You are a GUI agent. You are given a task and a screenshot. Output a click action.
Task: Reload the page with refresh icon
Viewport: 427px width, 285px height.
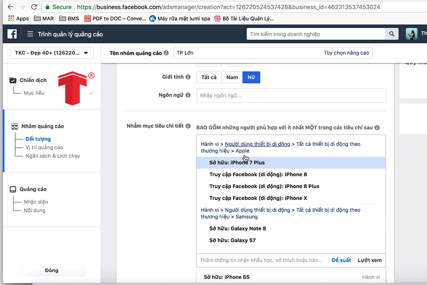[34, 7]
